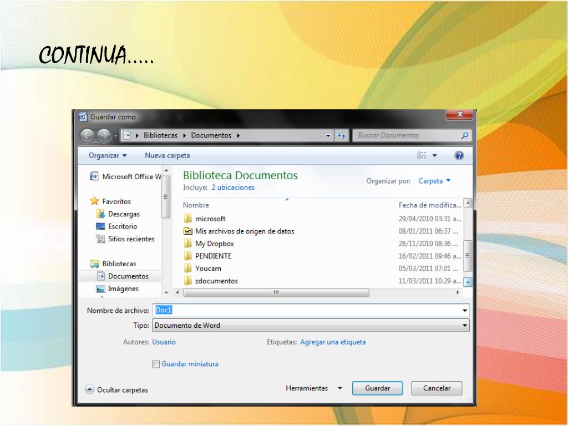The image size is (568, 426).
Task: Expand the Nombre de archivo dropdown arrow
Action: click(x=464, y=311)
